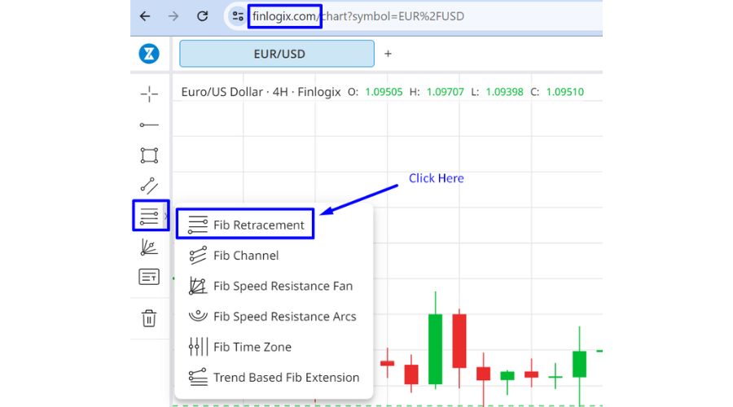Choose Fib Channel from the menu
Viewport: 733px width, 407px height.
[x=245, y=256]
